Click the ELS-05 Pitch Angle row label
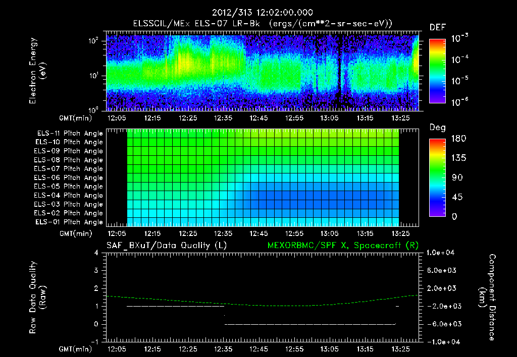Image resolution: width=517 pixels, height=357 pixels. click(69, 187)
